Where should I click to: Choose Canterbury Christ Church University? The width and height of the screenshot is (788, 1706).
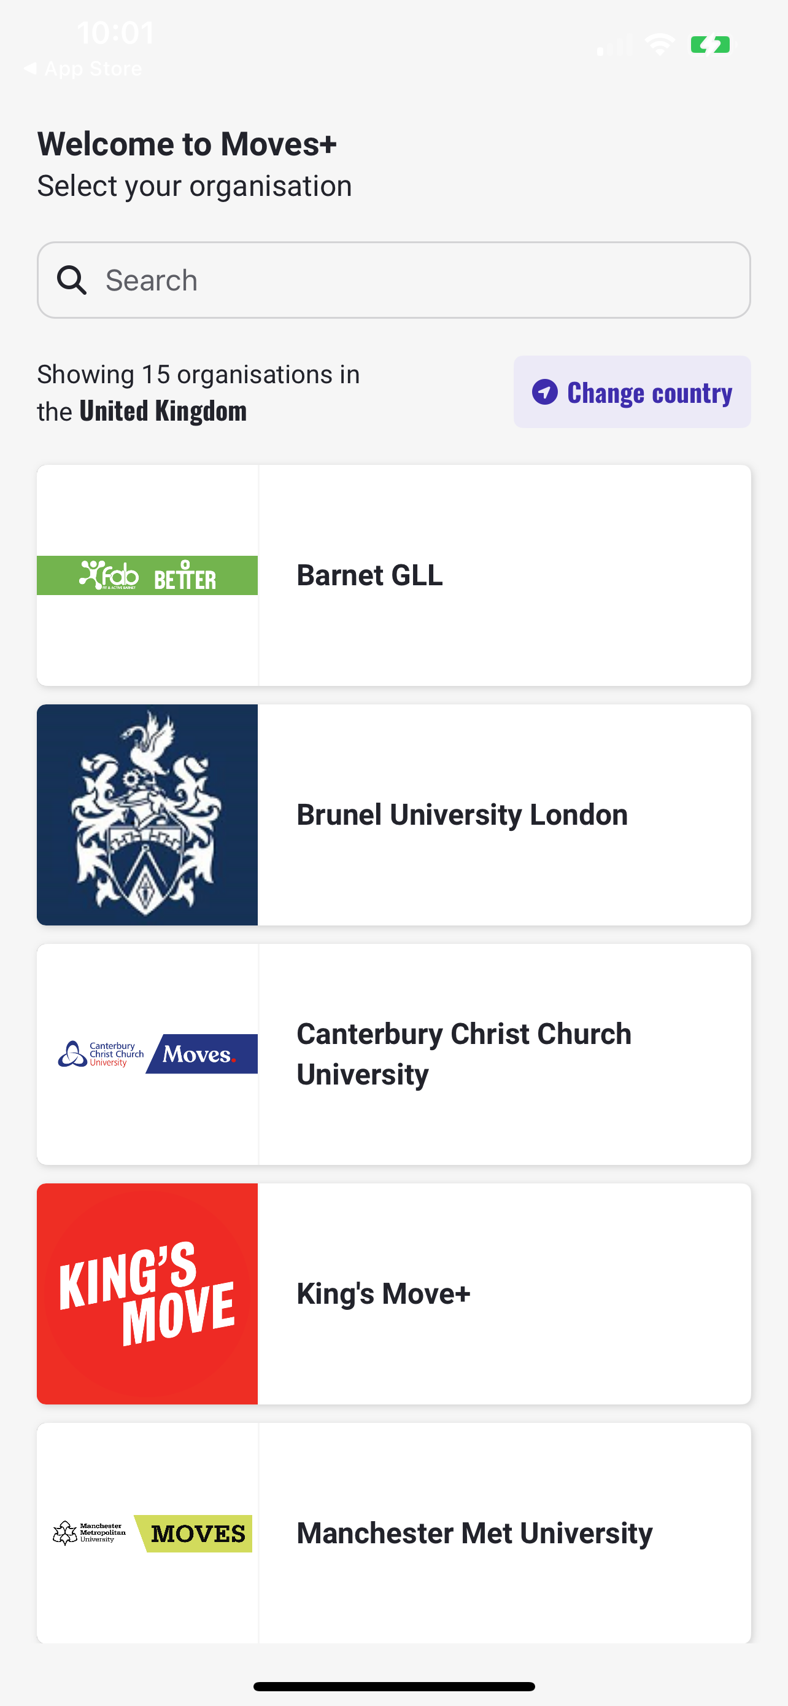(x=393, y=1054)
